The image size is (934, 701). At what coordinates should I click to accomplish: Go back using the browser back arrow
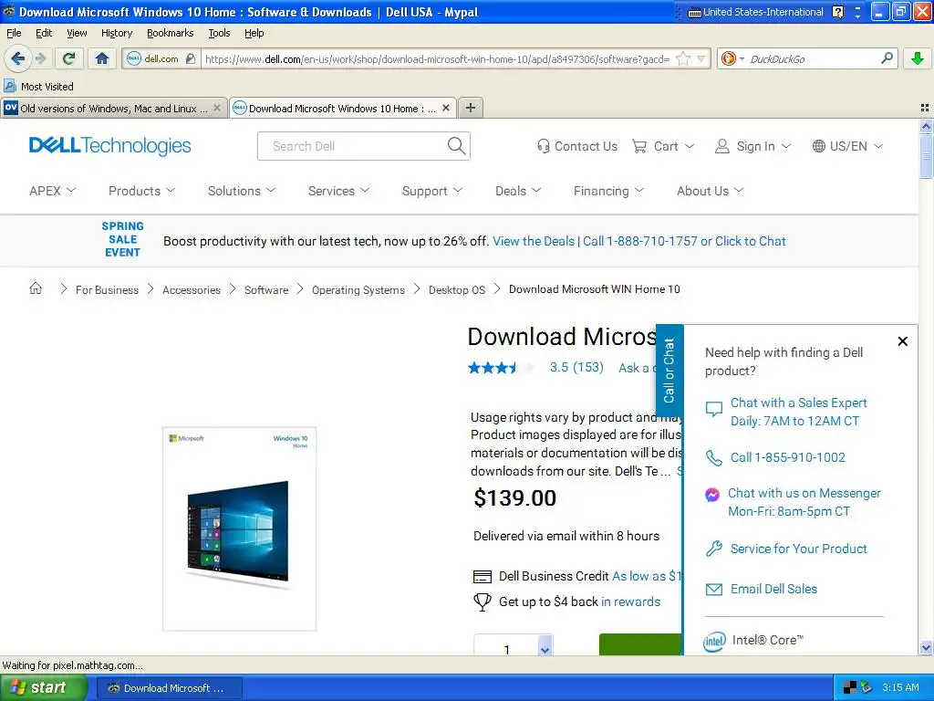[18, 58]
